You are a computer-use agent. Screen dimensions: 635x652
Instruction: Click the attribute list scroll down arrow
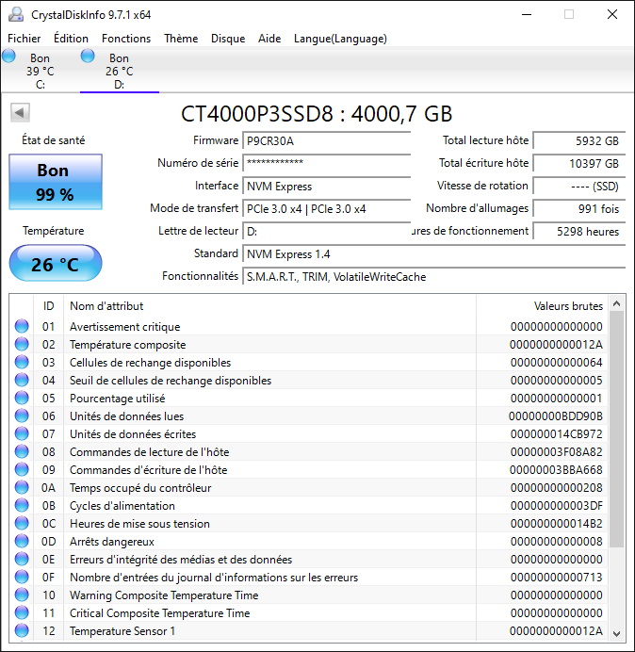[x=617, y=634]
